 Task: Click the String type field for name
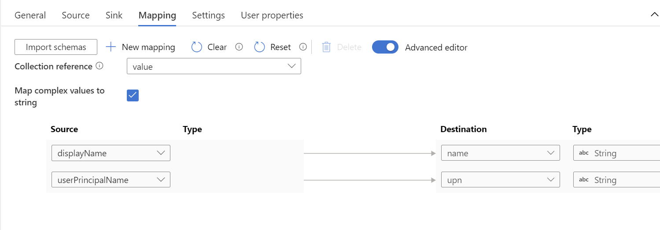[616, 153]
